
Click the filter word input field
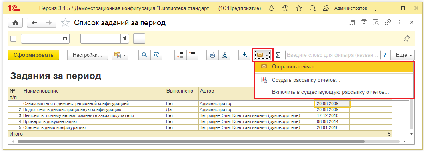pos(333,55)
